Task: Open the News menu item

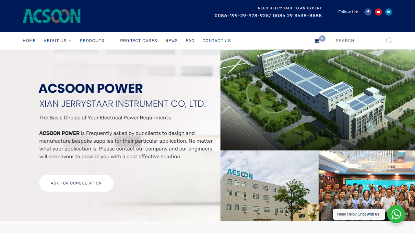Action: point(172,41)
